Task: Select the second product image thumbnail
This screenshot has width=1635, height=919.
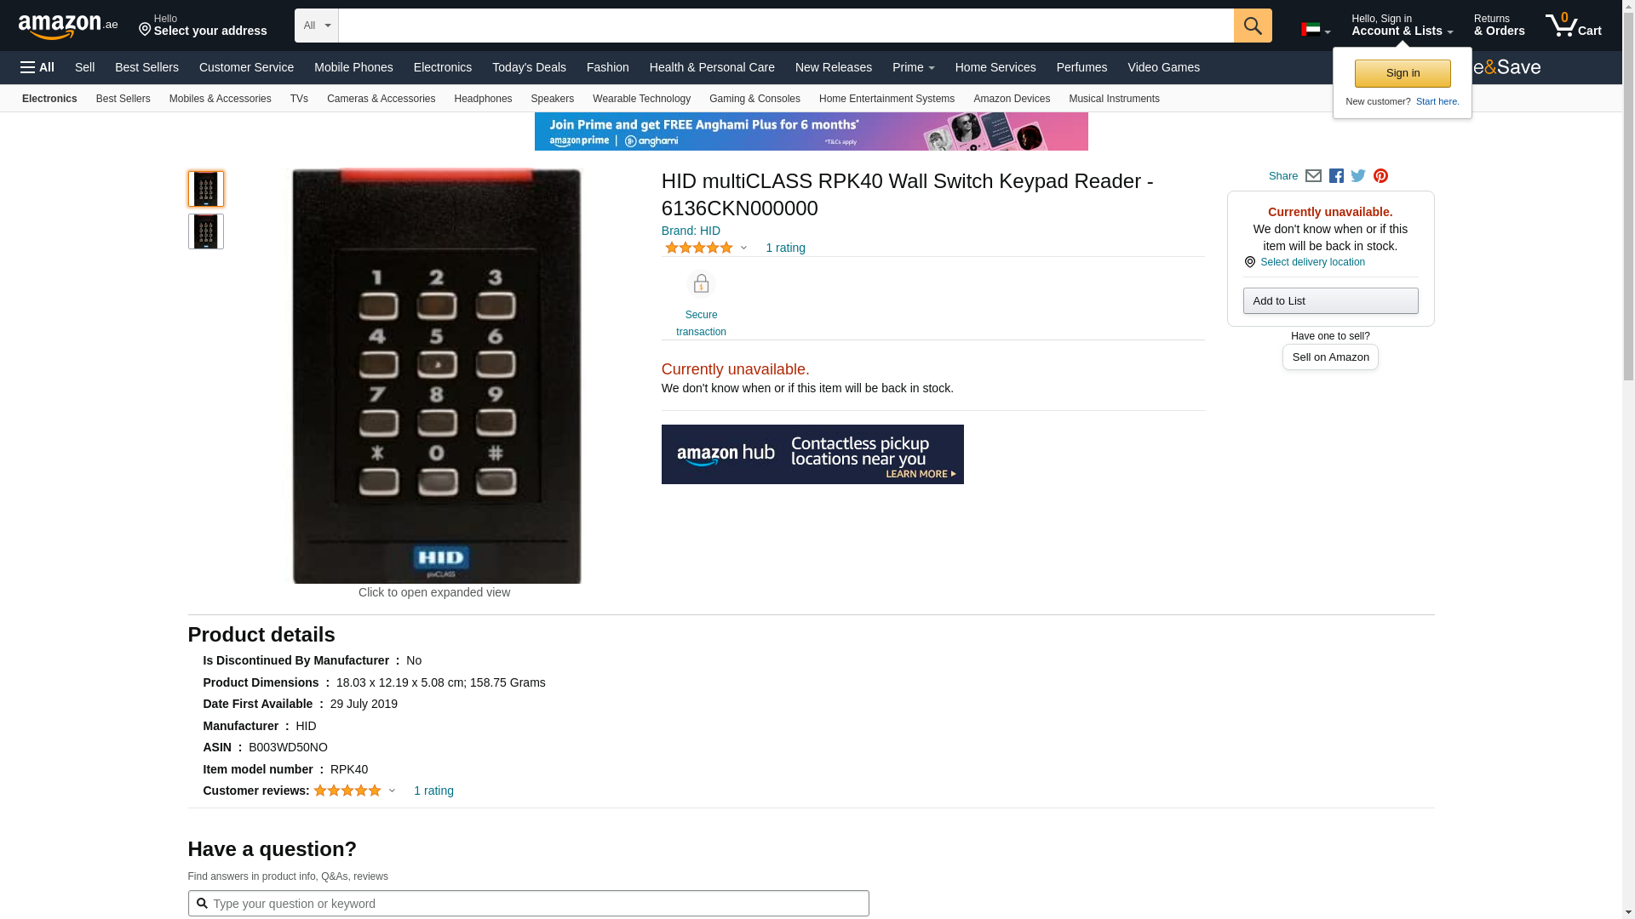Action: coord(206,231)
